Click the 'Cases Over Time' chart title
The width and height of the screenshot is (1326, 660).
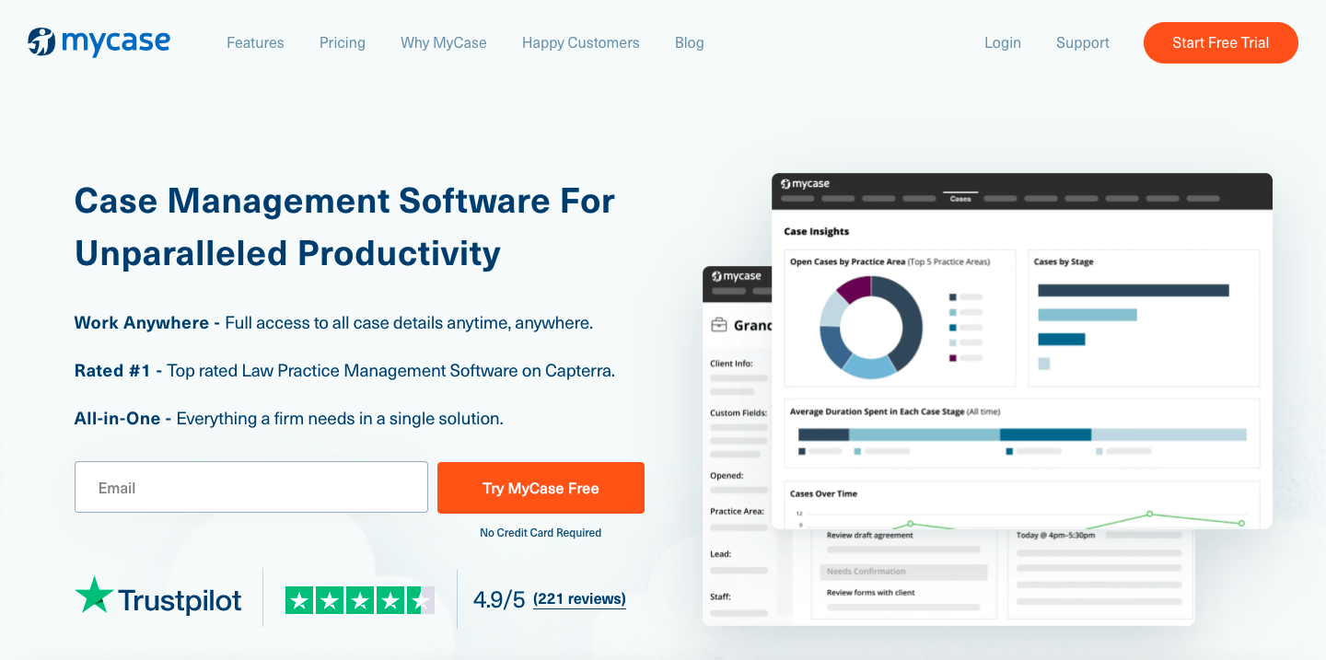click(x=823, y=494)
